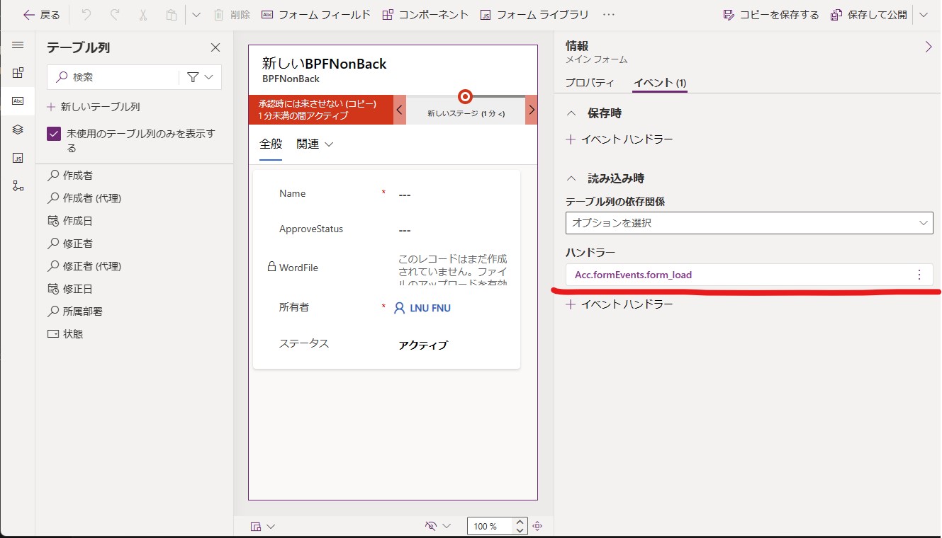Select the table columns Abc sidebar icon

[x=18, y=101]
